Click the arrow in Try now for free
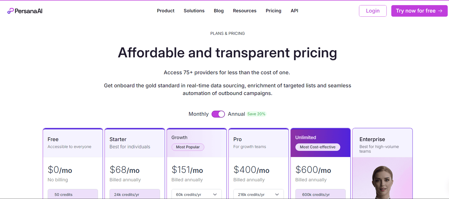This screenshot has width=449, height=199. (440, 11)
